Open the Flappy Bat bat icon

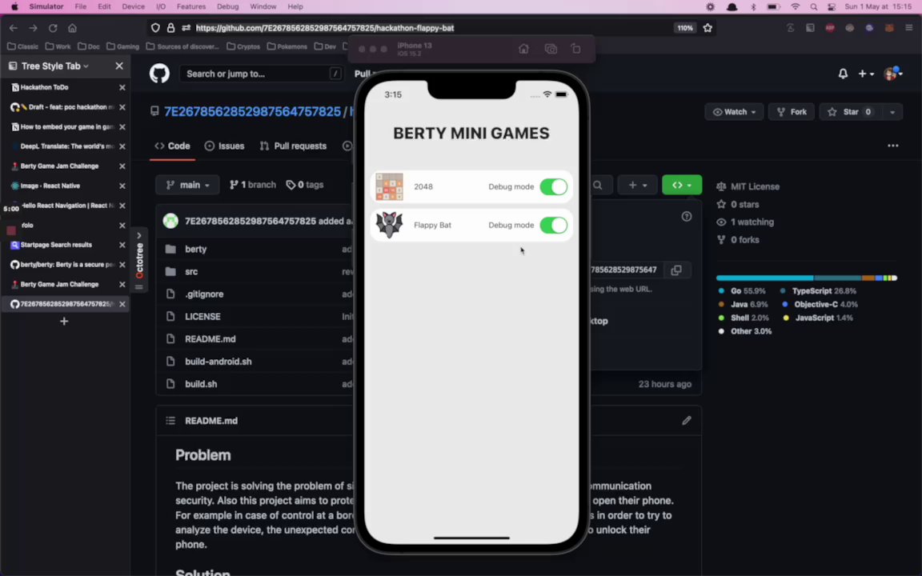click(x=389, y=225)
